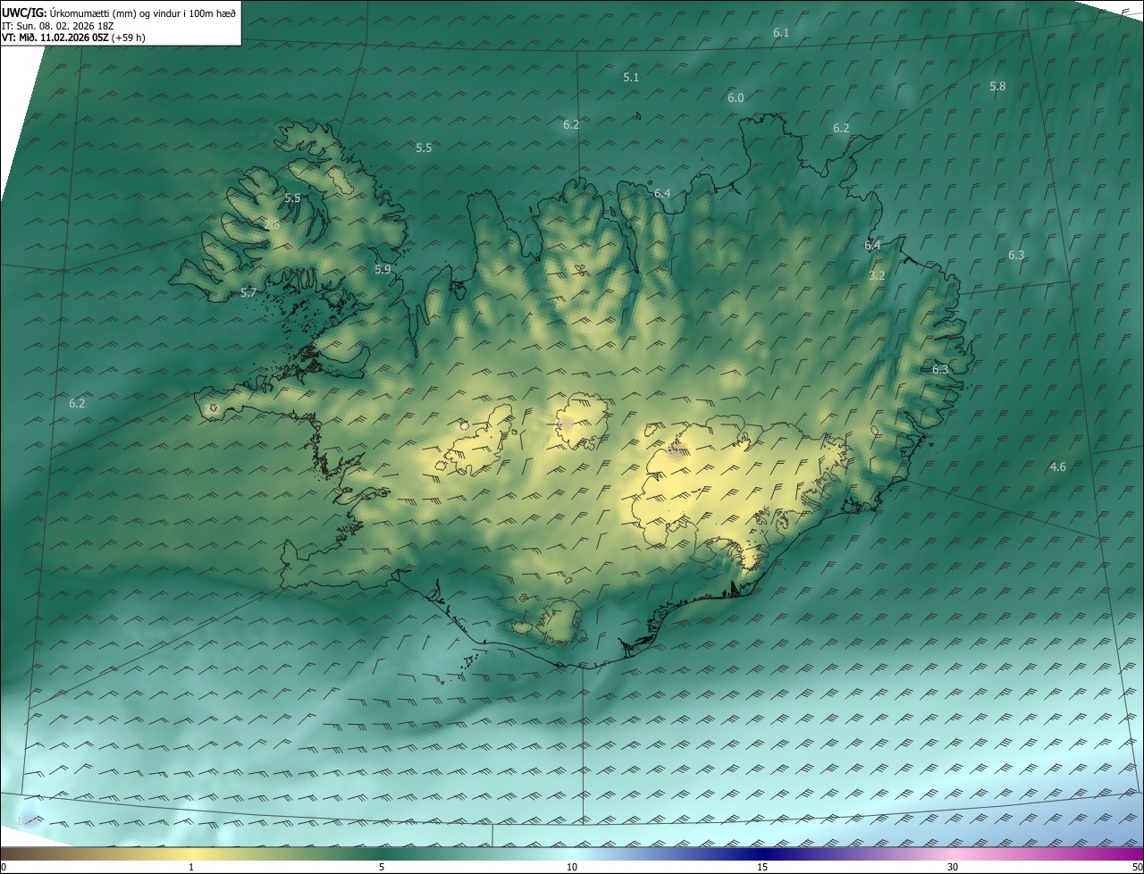Click the 5.9 value label on the map

pos(383,269)
